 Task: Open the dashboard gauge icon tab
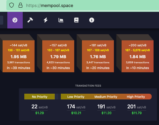click(x=15, y=20)
